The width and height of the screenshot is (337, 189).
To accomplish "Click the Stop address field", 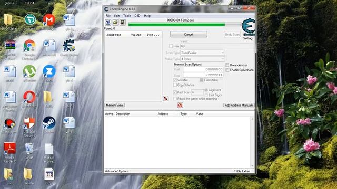I will tap(203, 75).
